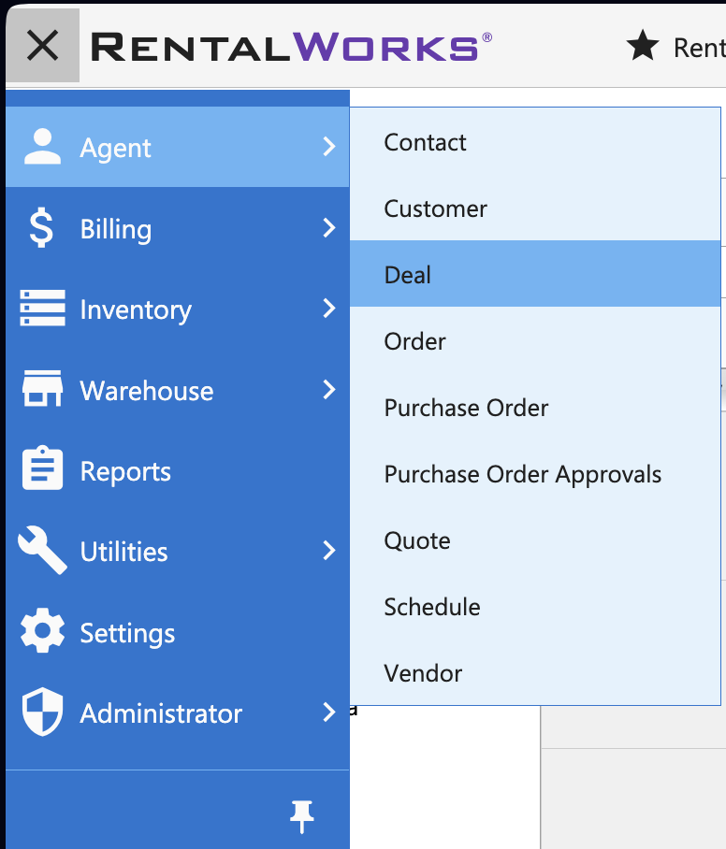Select Vendor from the submenu
The image size is (726, 849).
[535, 672]
